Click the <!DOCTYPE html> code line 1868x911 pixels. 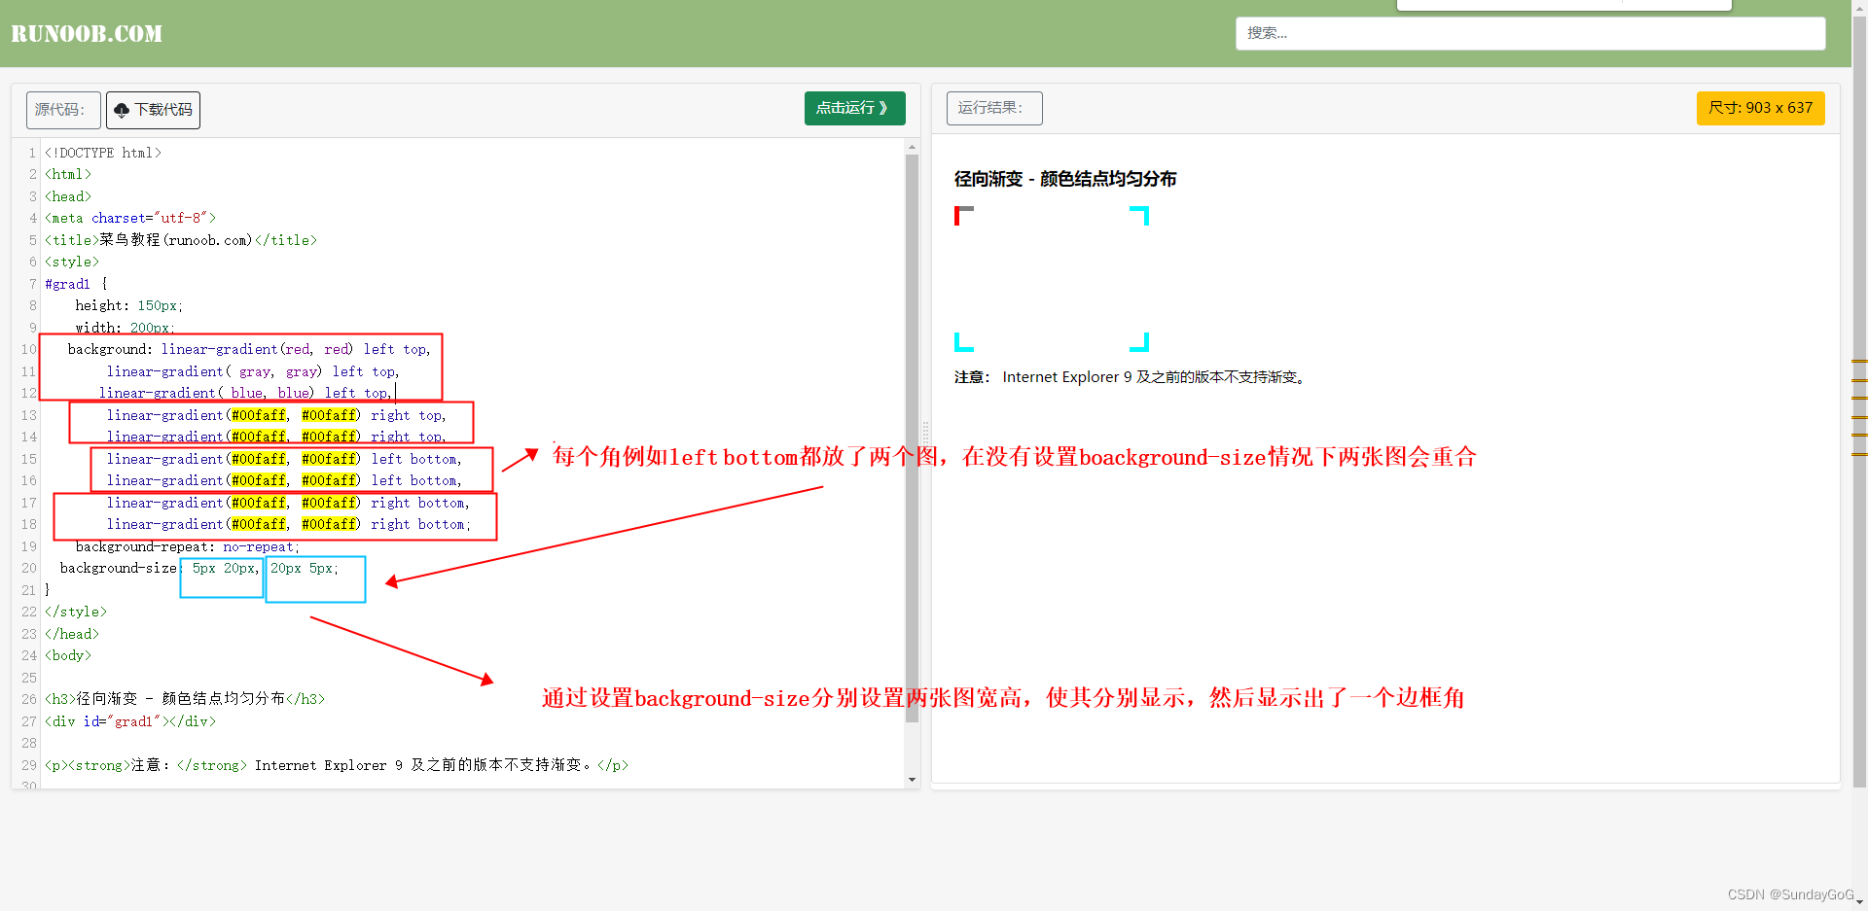pos(103,153)
